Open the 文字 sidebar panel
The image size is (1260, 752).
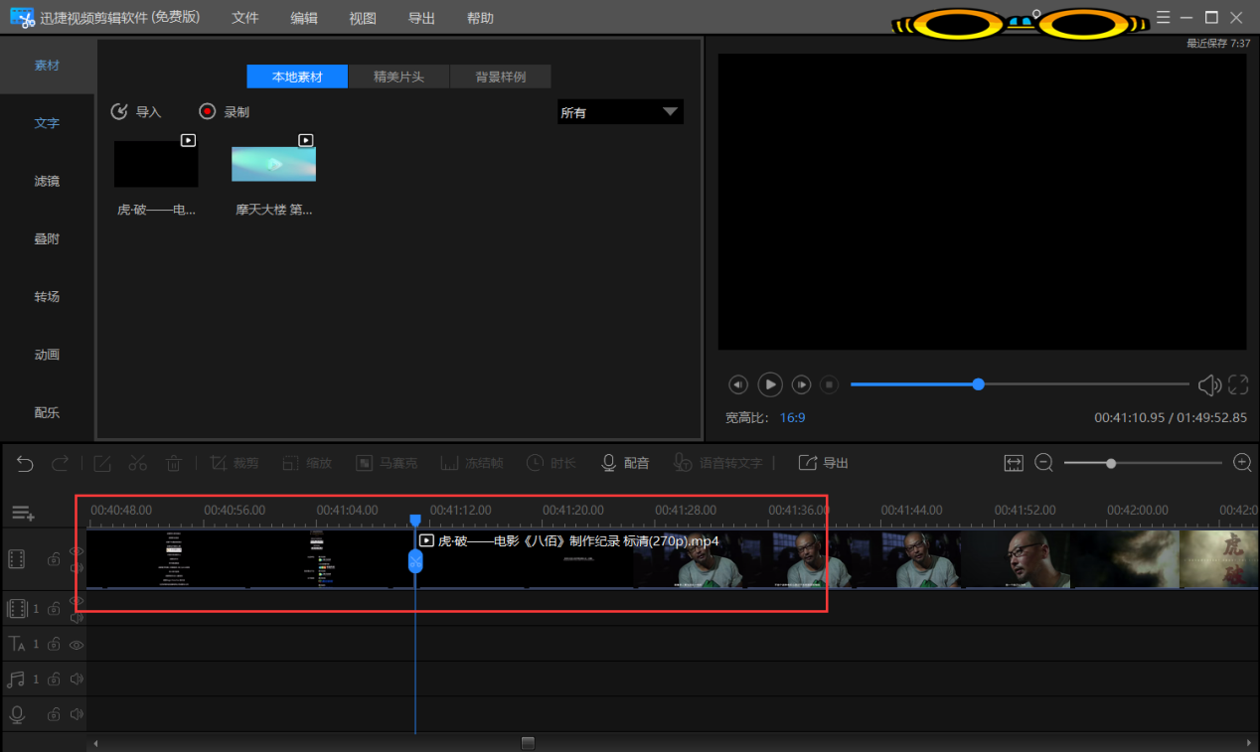click(47, 123)
